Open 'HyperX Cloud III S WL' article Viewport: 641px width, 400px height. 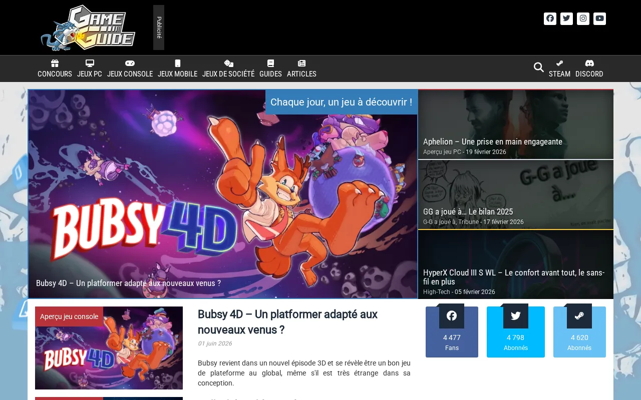(x=514, y=277)
